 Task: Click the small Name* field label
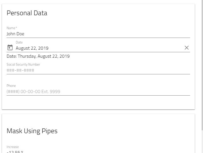click(x=11, y=28)
